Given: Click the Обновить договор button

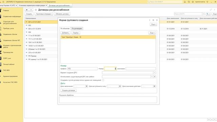Looking at the screenshot, I should pyautogui.click(x=62, y=14).
